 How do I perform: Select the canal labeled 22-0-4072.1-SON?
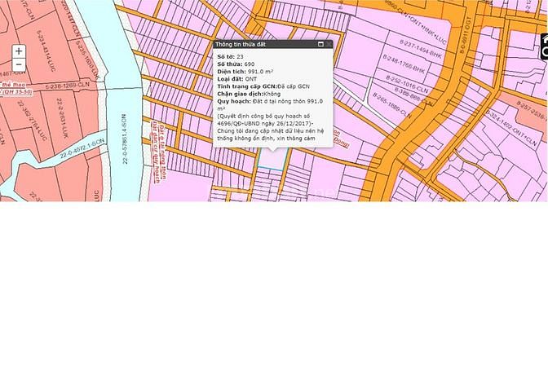pos(82,149)
